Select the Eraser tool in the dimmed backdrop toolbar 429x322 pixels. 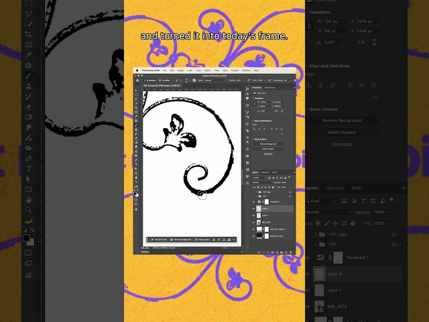[28, 107]
